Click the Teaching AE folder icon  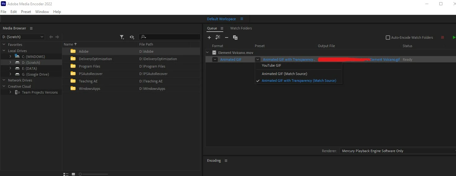coord(73,81)
